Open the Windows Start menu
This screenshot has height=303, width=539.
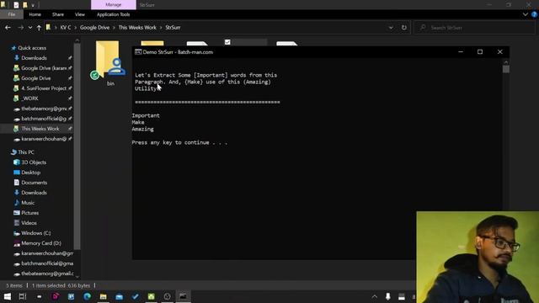pos(8,296)
